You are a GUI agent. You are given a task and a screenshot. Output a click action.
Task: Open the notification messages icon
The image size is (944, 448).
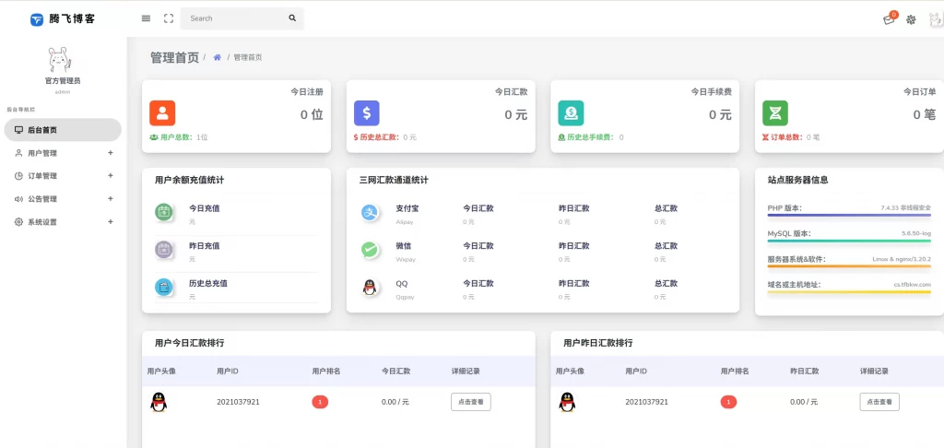(x=889, y=19)
